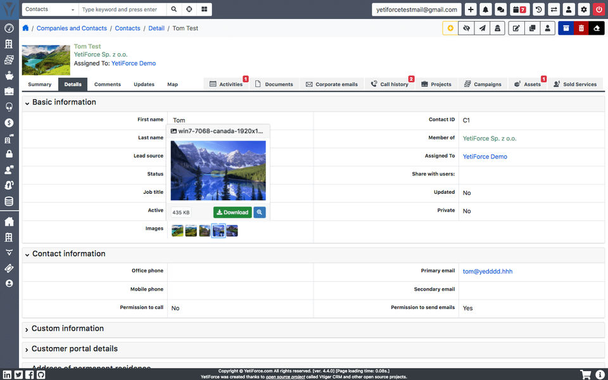
Task: Switch to the Comments tab
Action: (x=108, y=84)
